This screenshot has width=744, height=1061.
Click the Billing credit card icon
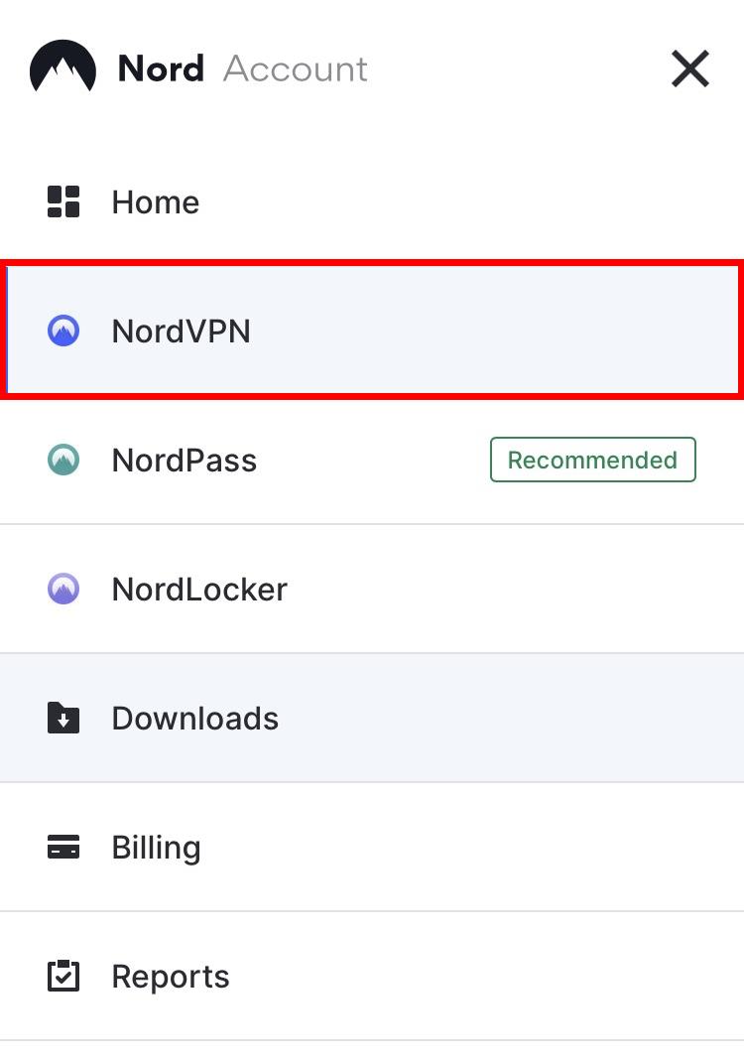coord(63,847)
